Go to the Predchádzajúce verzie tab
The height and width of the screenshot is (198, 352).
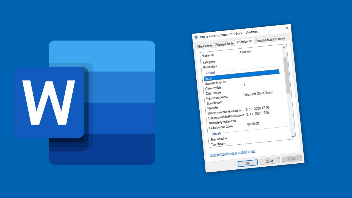pos(270,40)
